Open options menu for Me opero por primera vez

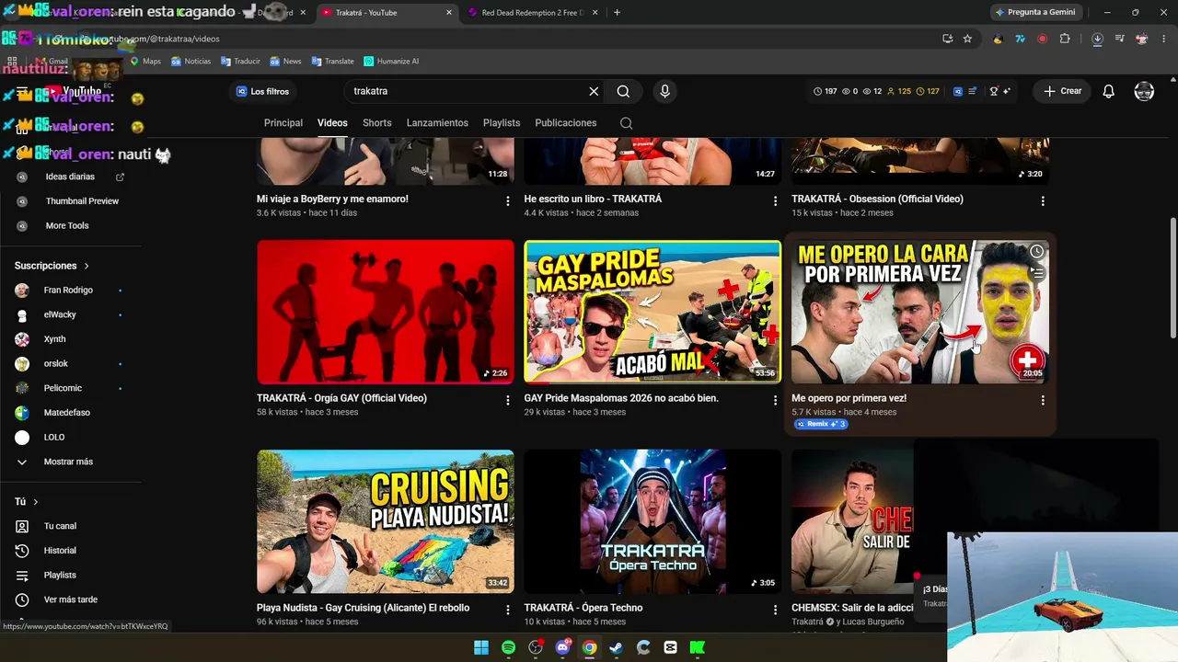[x=1043, y=400]
